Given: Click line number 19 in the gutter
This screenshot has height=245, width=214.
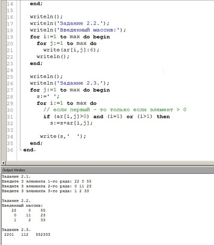Looking at the screenshot, I should tap(10, 37).
